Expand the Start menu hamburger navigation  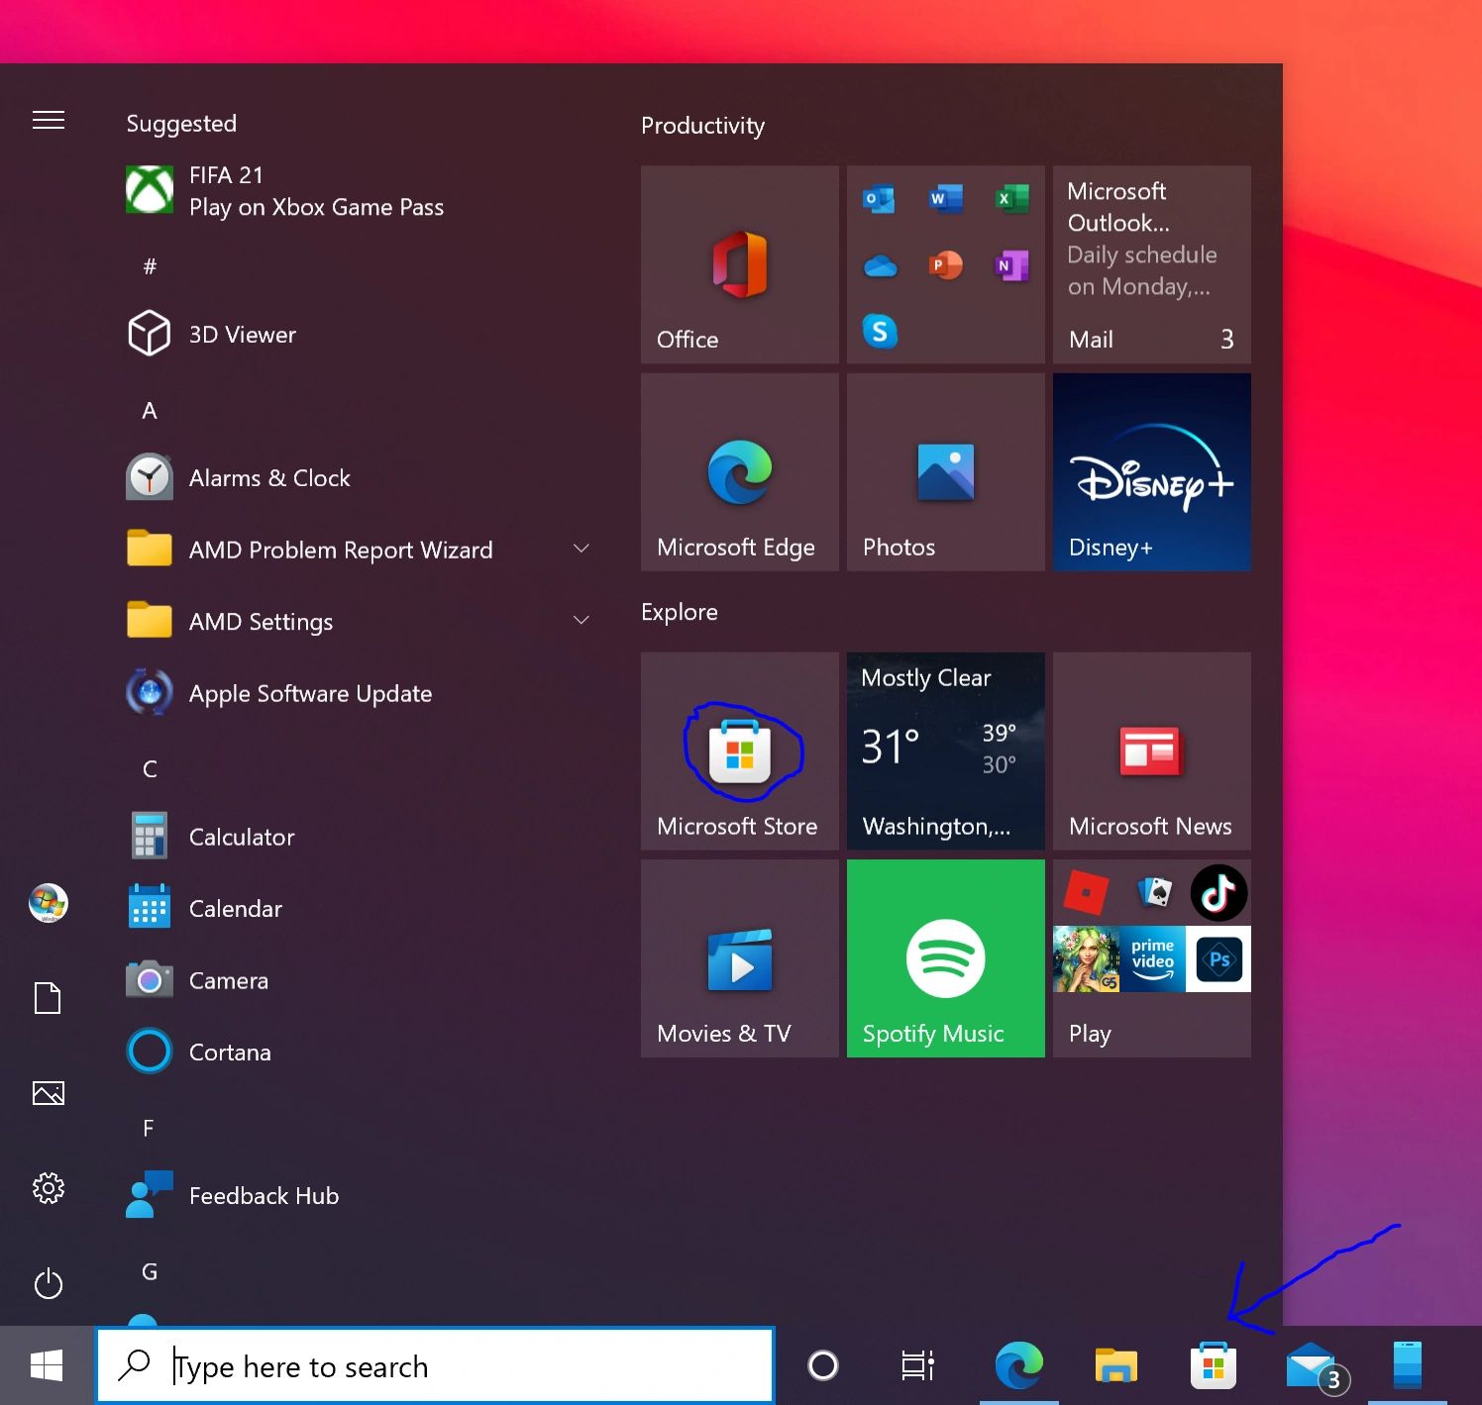49,121
